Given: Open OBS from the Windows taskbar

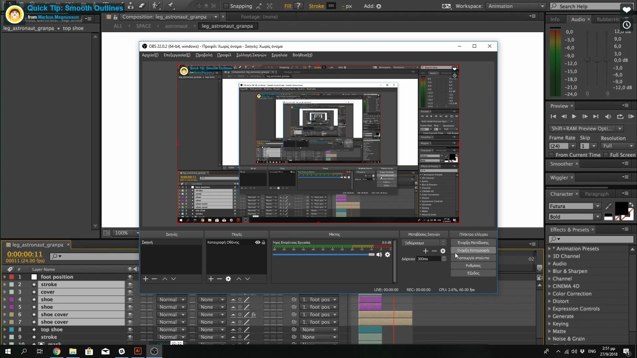Looking at the screenshot, I should [x=154, y=351].
